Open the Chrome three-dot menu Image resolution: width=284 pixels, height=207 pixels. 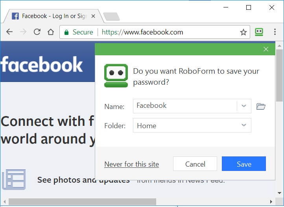click(275, 32)
